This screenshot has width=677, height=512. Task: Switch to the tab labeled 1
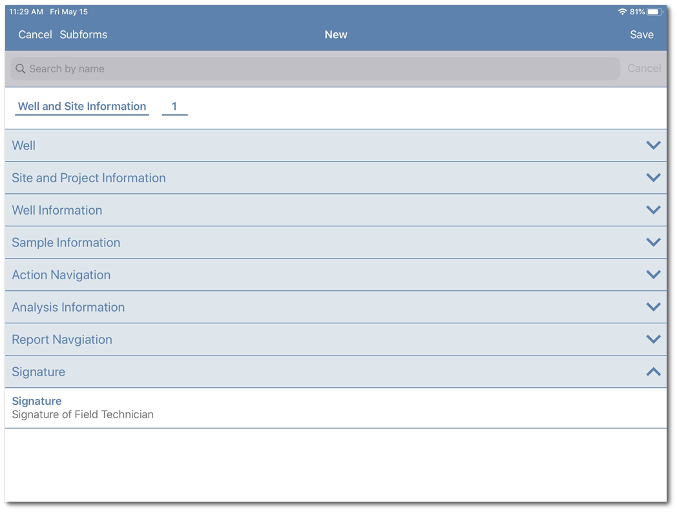174,107
